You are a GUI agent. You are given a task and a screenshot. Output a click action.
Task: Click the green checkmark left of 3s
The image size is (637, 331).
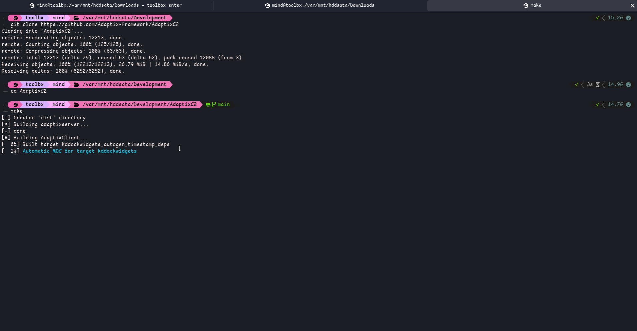tap(576, 85)
